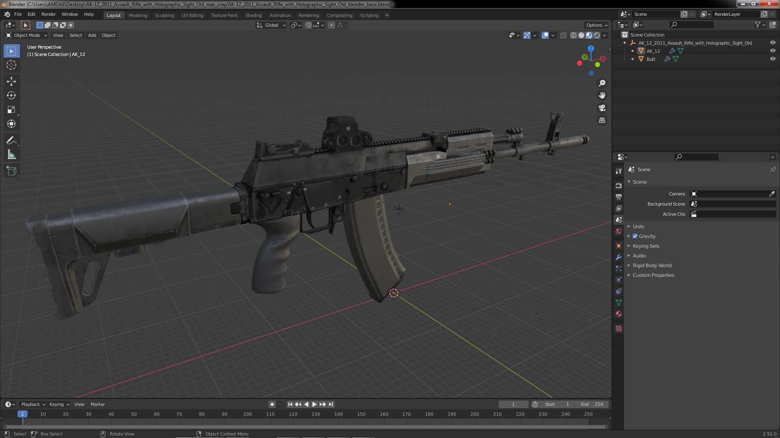
Task: Open the Tool properties tab
Action: [x=618, y=171]
